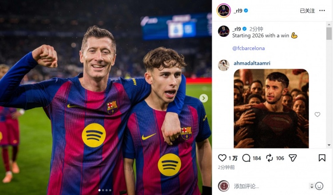Open the Superman image in the comment

[271, 108]
